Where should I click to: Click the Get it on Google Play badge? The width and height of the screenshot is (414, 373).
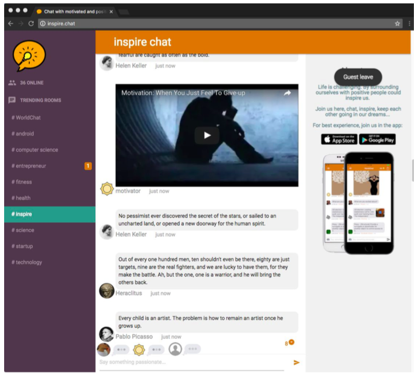coord(377,139)
